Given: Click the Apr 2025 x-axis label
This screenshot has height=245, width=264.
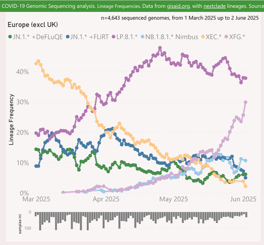Looking at the screenshot, I should pos(106,199).
